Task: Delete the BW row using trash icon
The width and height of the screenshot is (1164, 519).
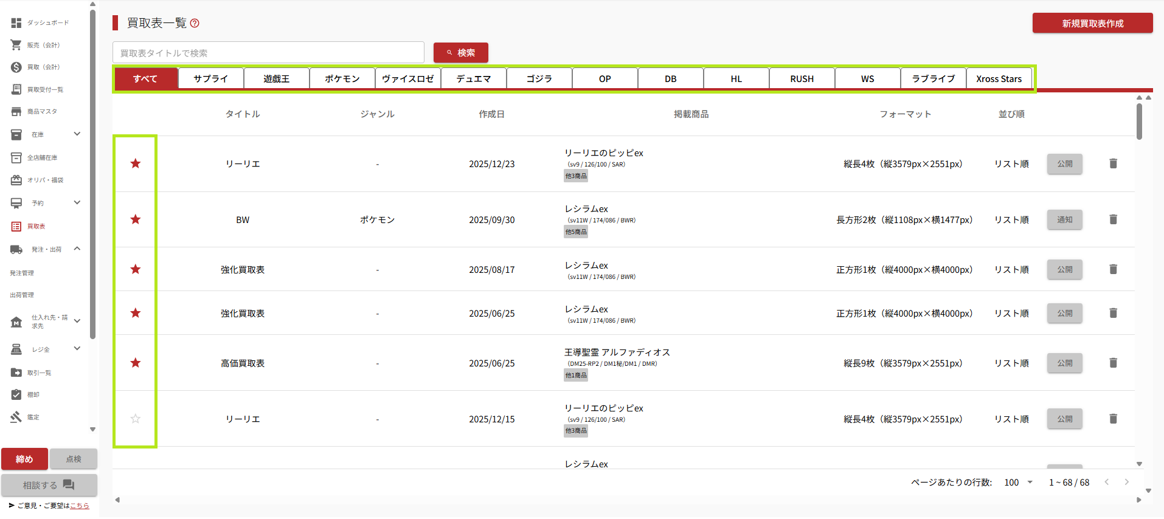Action: click(x=1113, y=219)
